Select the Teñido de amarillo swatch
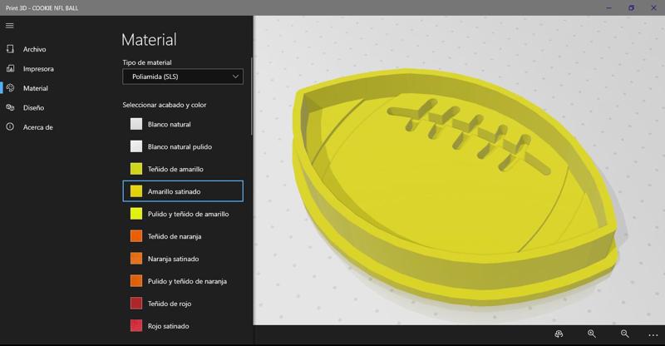 (136, 169)
